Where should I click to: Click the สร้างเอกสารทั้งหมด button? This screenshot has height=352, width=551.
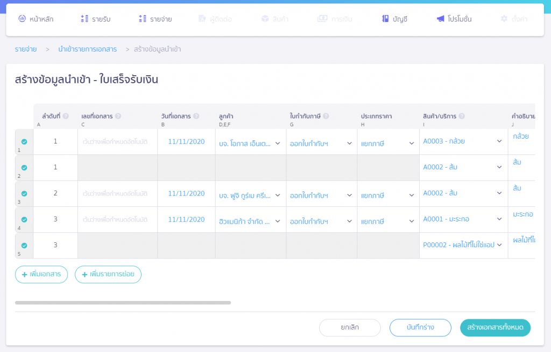(x=495, y=327)
